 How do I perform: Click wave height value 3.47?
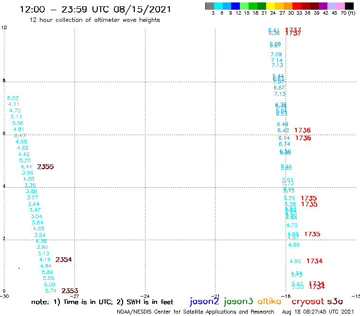point(35,210)
